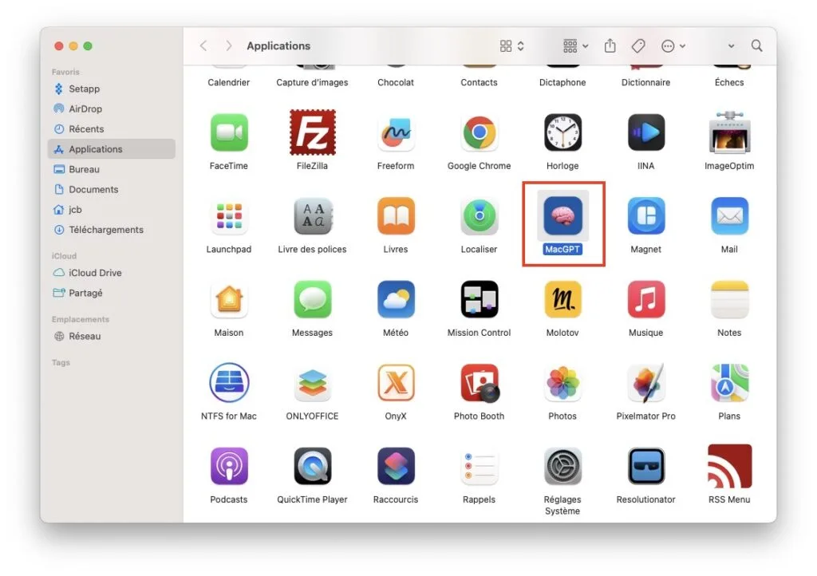Image resolution: width=817 pixels, height=576 pixels.
Task: Click the Photos app icon
Action: coord(562,382)
